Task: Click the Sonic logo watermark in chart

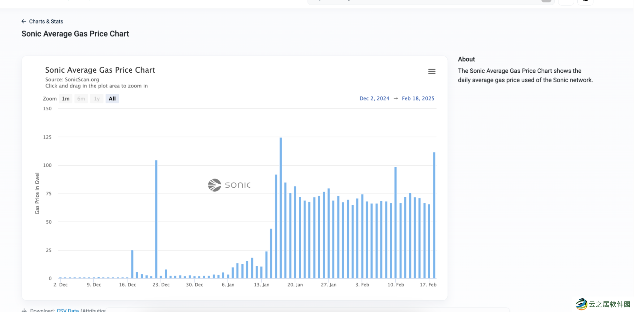Action: [229, 185]
